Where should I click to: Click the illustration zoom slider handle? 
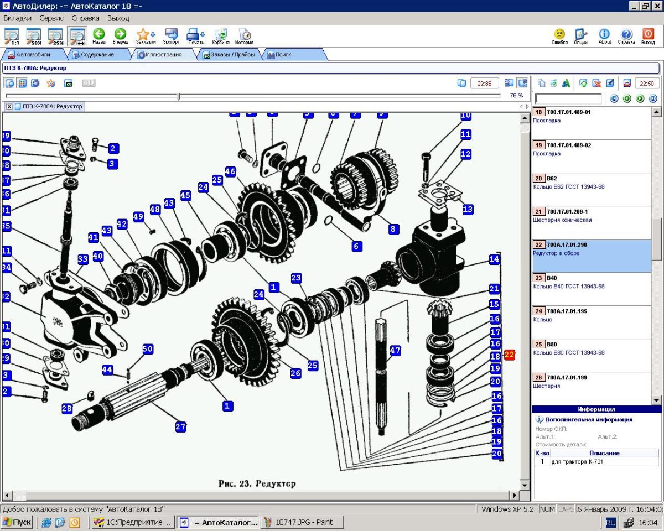tap(178, 96)
